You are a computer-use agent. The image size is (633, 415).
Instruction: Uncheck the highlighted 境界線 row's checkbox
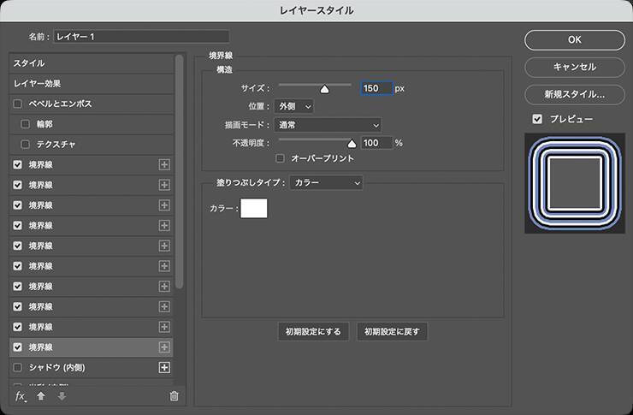point(17,347)
